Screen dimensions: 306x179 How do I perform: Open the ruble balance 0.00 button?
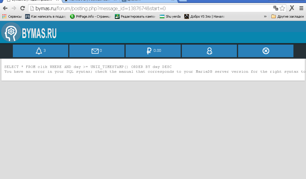coord(153,51)
